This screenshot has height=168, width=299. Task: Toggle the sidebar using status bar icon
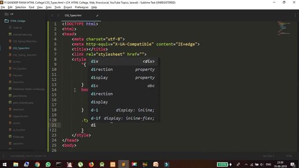tap(3, 156)
